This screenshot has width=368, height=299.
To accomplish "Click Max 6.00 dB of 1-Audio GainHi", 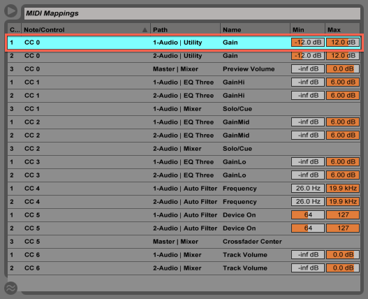I will click(x=343, y=82).
